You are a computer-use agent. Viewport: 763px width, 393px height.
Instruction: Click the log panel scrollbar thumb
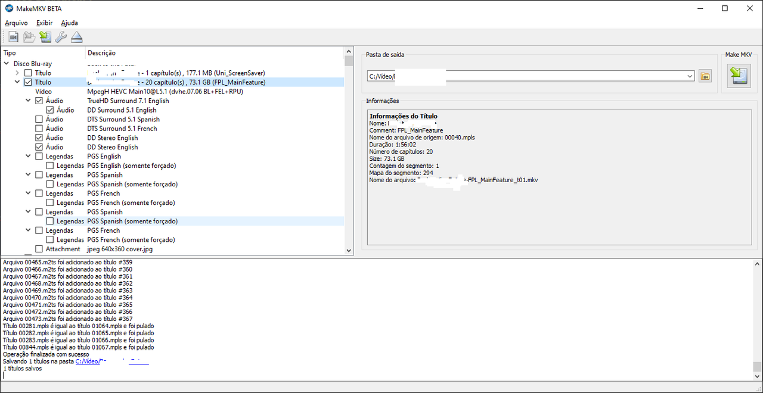757,366
